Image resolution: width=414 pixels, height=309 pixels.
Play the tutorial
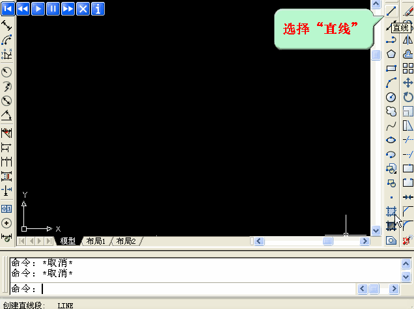pos(38,9)
